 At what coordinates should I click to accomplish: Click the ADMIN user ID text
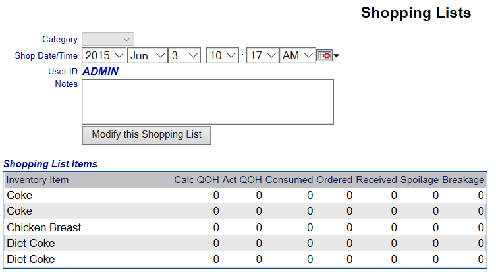(x=100, y=71)
